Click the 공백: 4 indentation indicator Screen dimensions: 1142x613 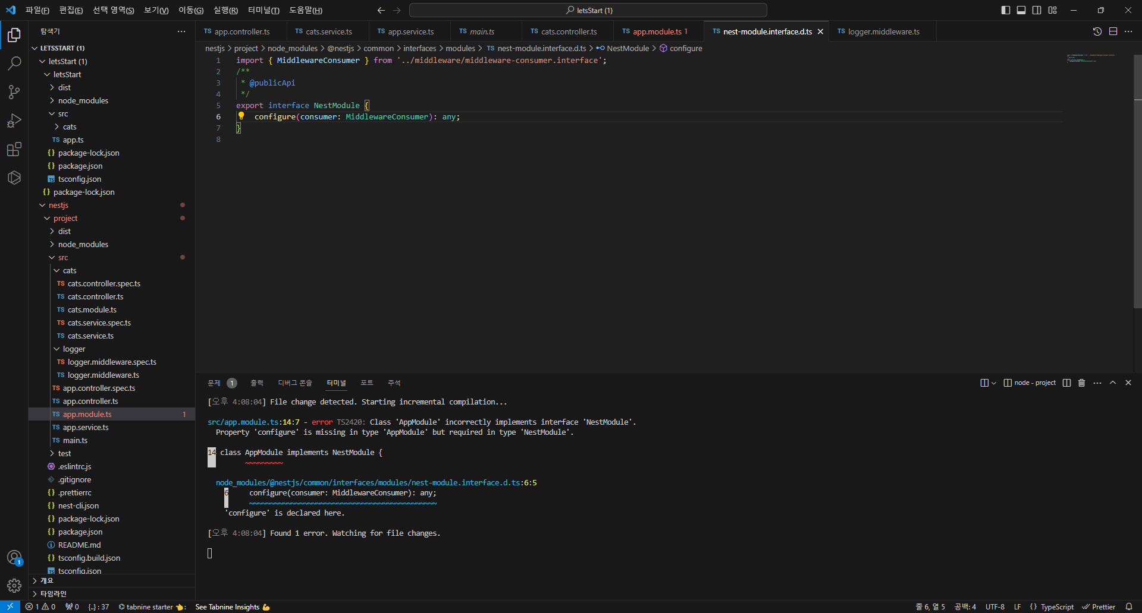tap(965, 606)
